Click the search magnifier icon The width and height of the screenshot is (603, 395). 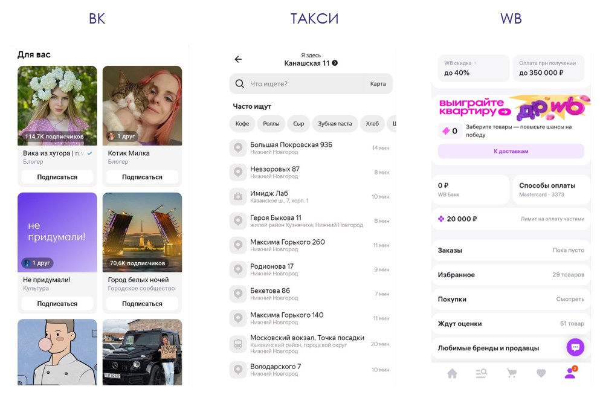point(240,84)
